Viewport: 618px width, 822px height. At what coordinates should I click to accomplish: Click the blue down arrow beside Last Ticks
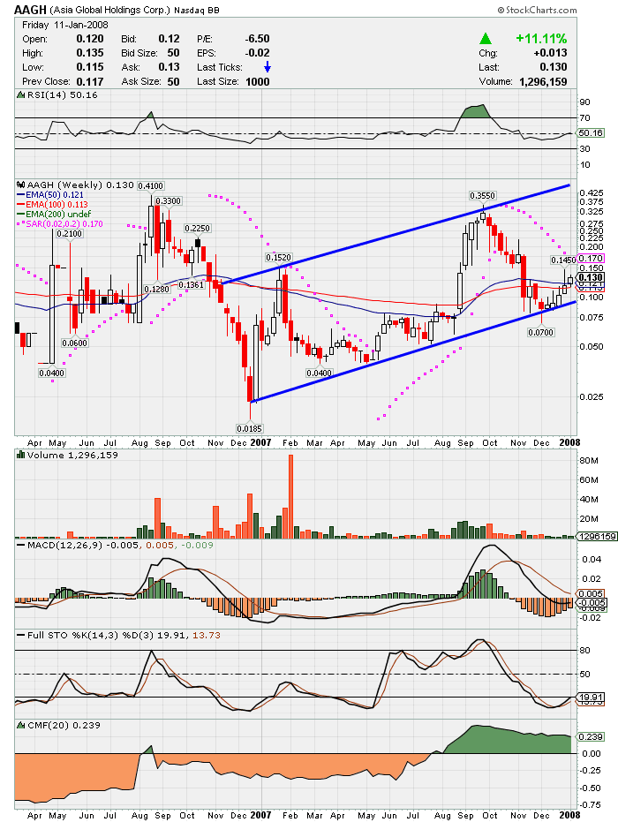click(268, 67)
